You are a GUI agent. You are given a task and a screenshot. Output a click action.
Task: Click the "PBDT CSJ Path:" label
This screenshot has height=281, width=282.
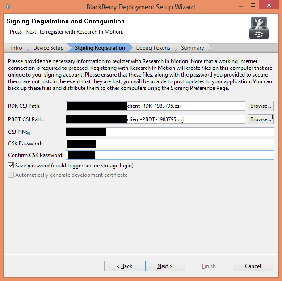26,119
